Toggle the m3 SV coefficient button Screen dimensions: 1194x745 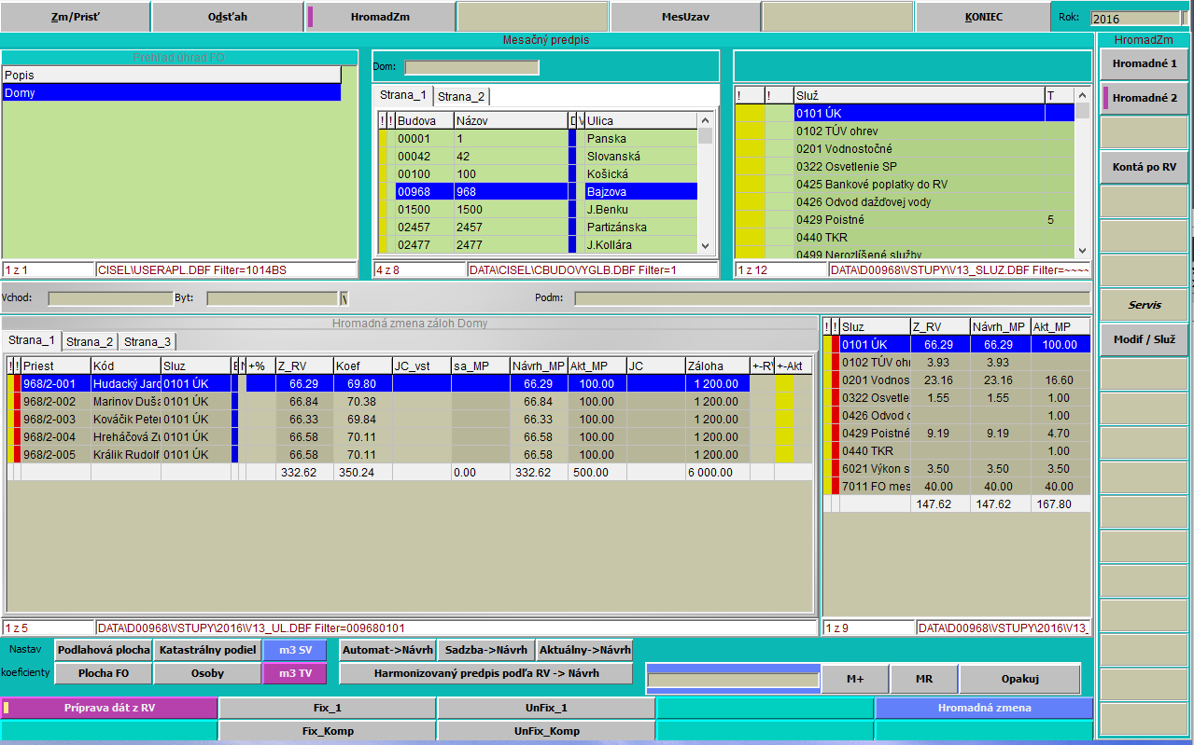point(294,650)
